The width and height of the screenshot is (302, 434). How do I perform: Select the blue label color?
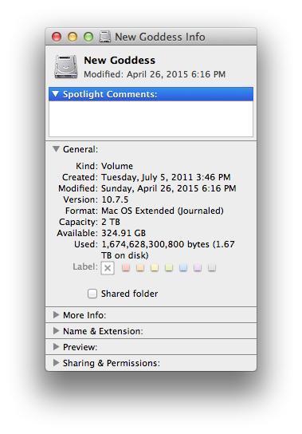[x=183, y=267]
